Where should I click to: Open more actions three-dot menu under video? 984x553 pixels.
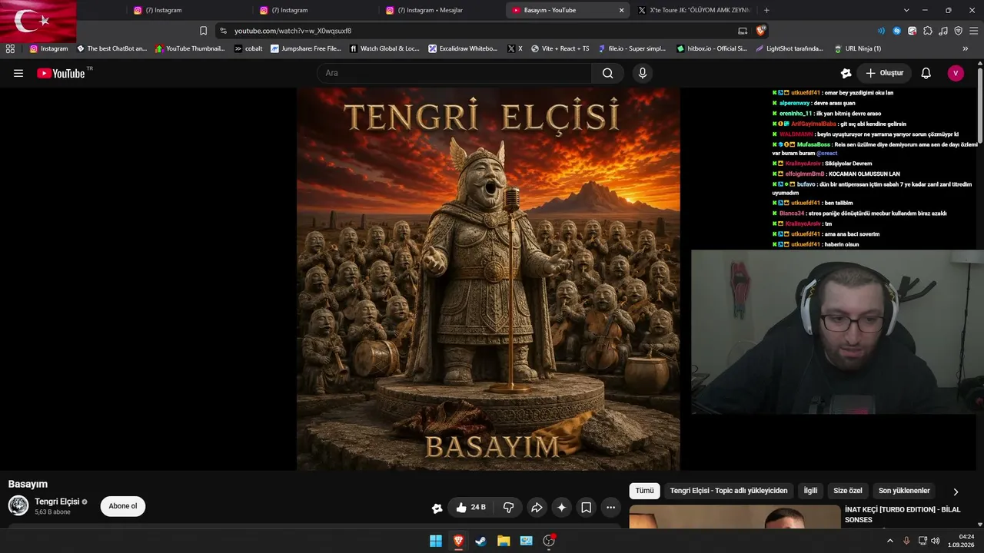coord(610,507)
